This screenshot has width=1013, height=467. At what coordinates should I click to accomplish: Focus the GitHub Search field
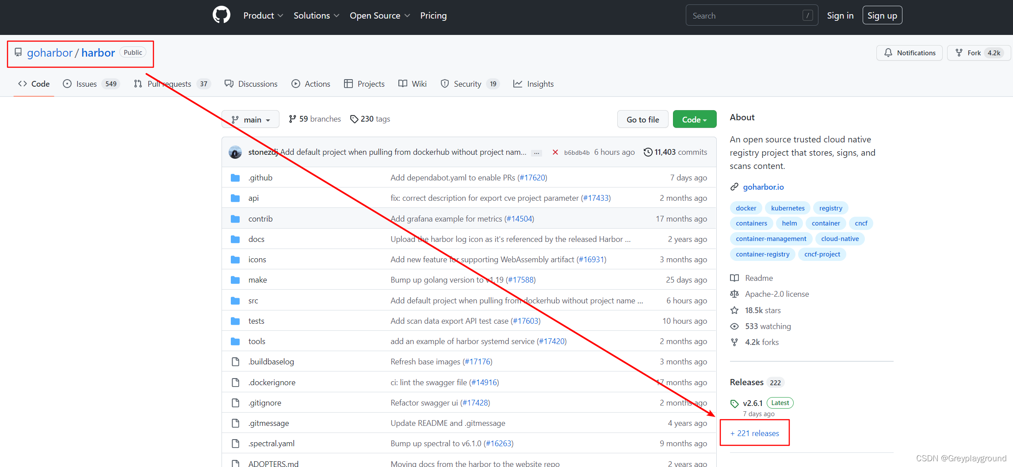[x=752, y=15]
